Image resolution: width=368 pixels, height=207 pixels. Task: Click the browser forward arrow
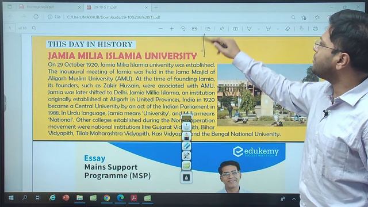click(x=24, y=17)
